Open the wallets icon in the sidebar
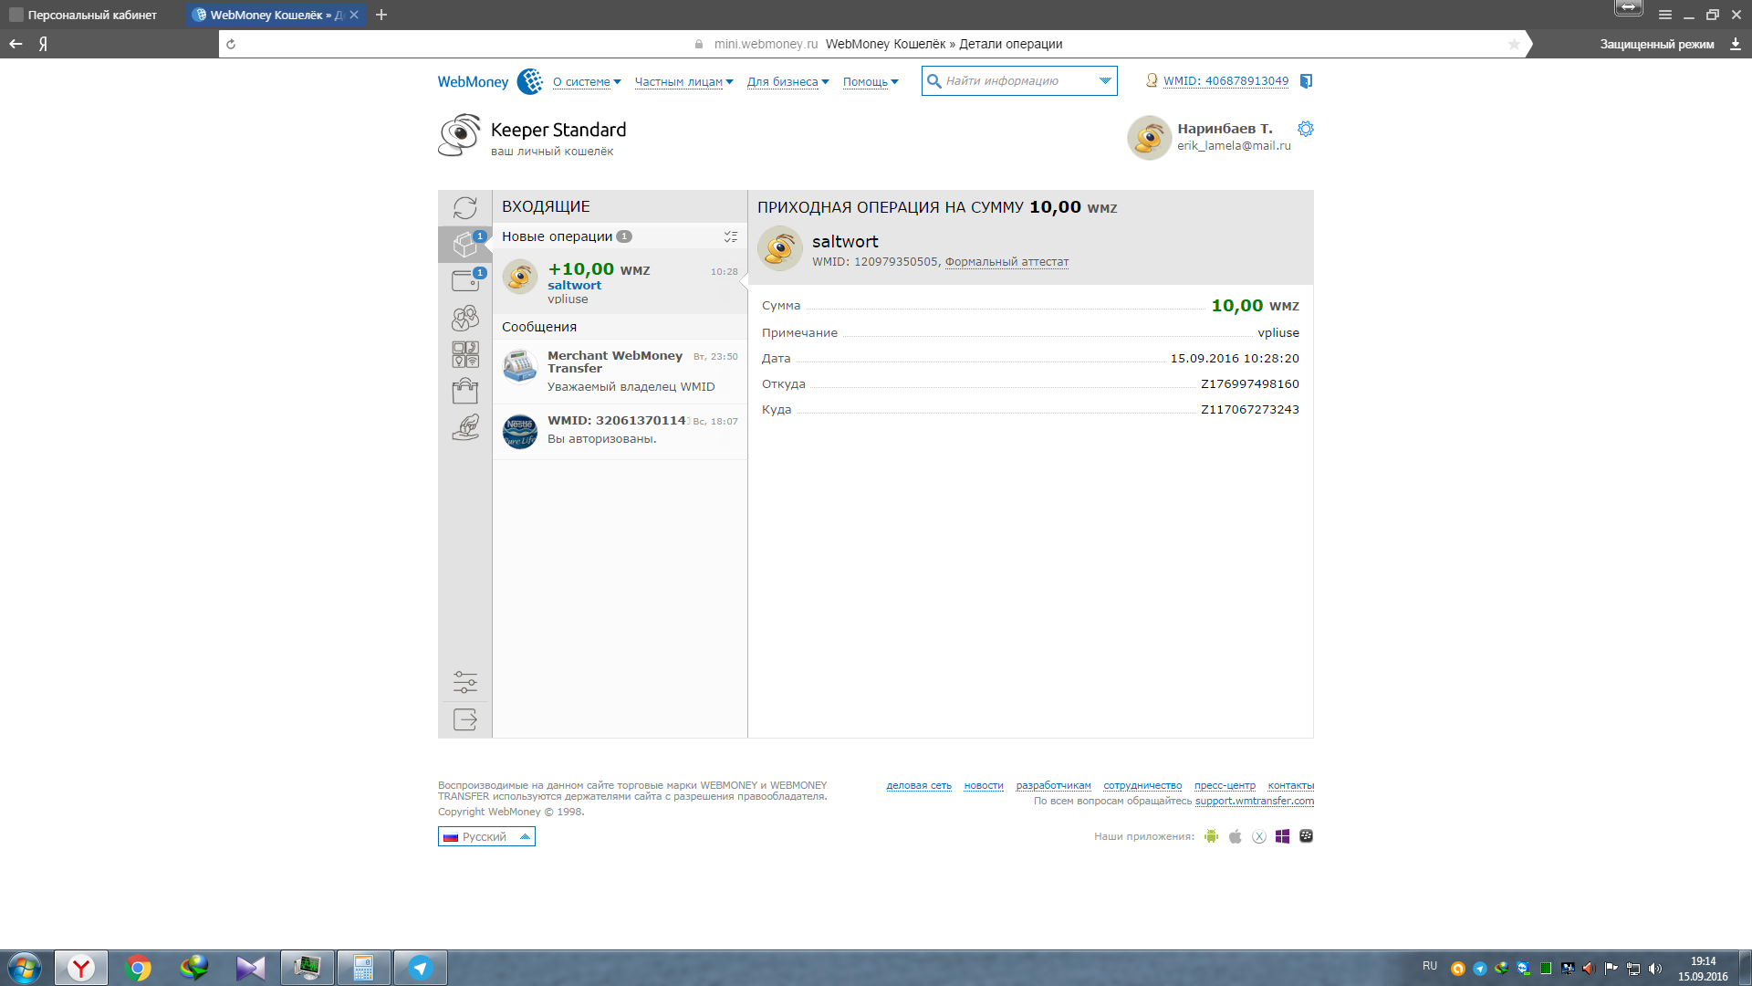The height and width of the screenshot is (986, 1752). (465, 280)
